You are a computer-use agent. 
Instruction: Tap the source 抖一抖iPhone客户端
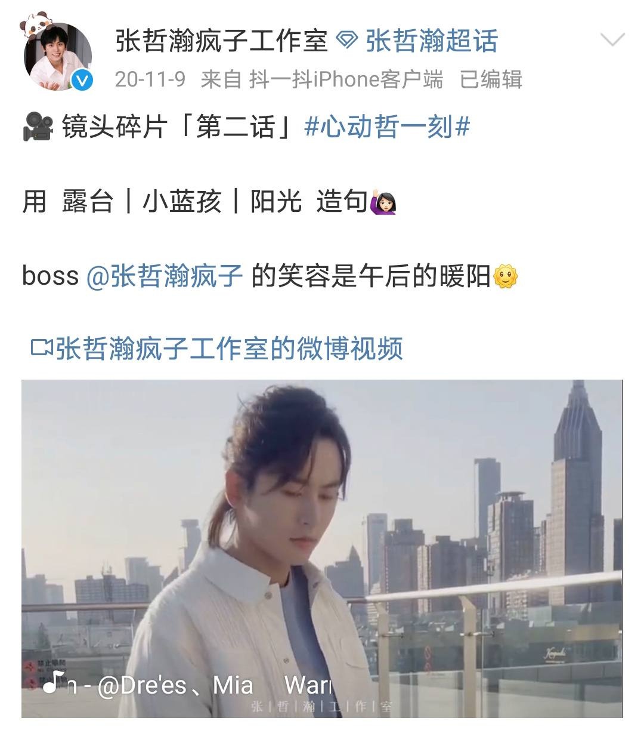(x=346, y=79)
